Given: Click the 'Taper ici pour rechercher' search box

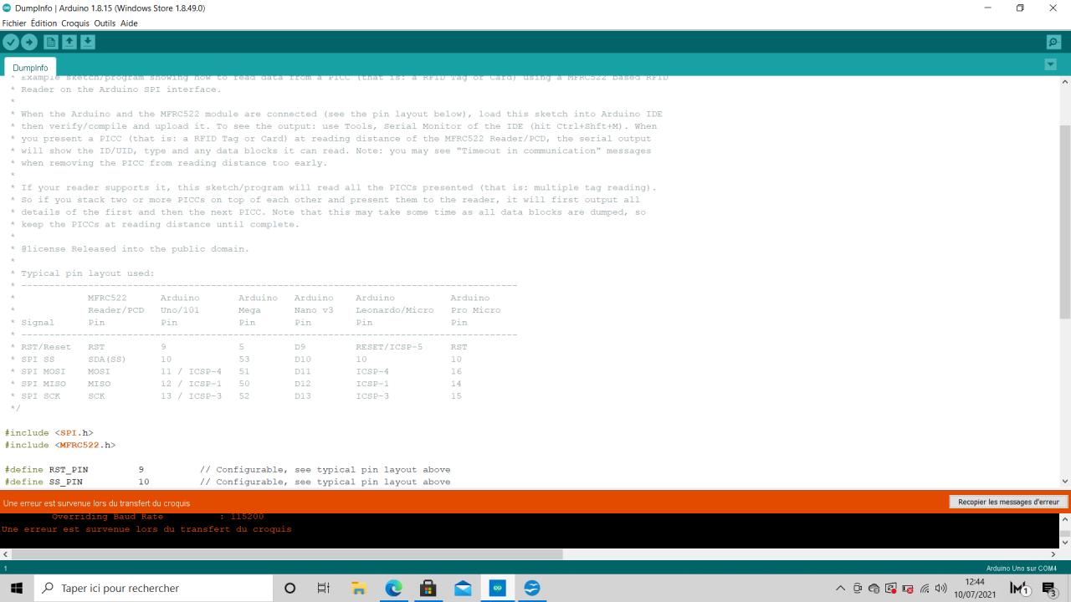Looking at the screenshot, I should click(153, 589).
